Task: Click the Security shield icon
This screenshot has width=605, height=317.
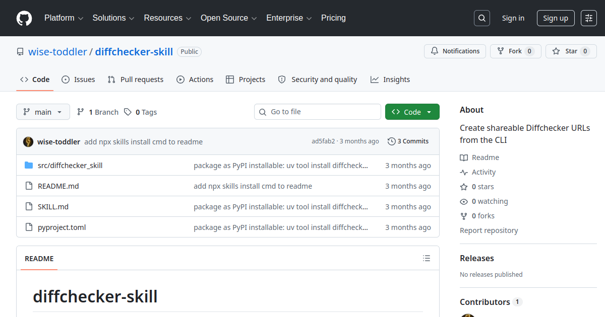Action: pos(282,80)
